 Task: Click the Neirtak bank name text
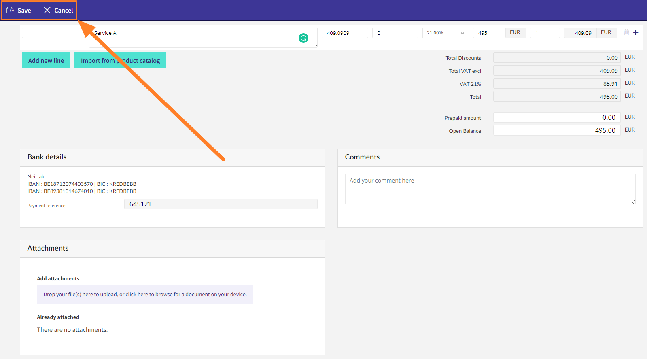tap(36, 177)
